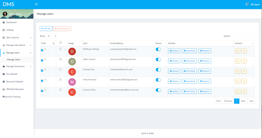262x138 pixels.
Task: Check the box for DMSuser Testing
Action: pos(60,49)
